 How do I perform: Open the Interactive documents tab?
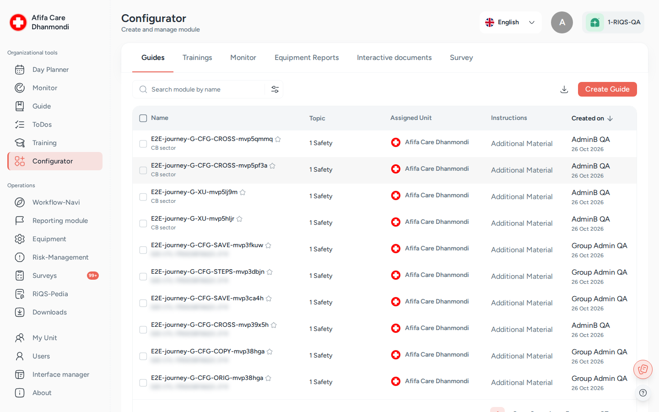tap(394, 58)
